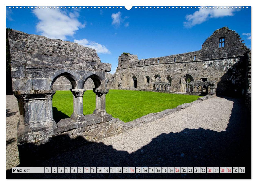Select red holiday 29 date cell
This screenshot has height=185, width=257.
[229, 170]
